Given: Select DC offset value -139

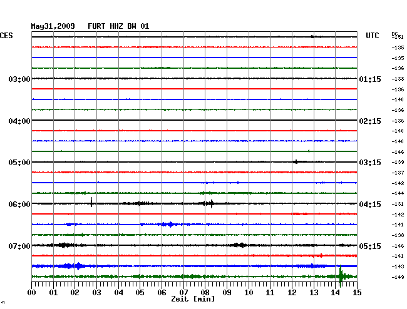Looking at the screenshot, I should pos(398,162).
